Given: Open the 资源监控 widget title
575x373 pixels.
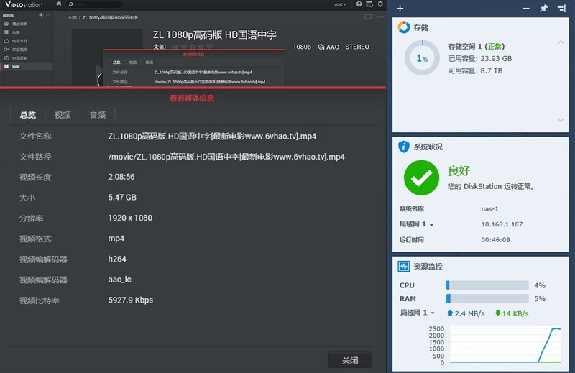Looking at the screenshot, I should pos(428,267).
